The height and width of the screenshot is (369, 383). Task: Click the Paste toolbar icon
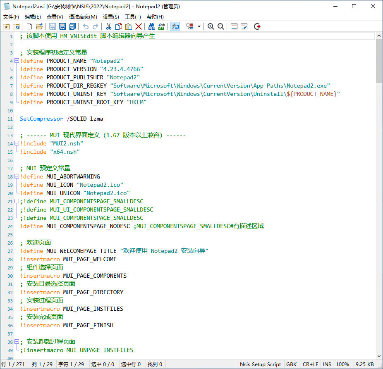[x=128, y=26]
